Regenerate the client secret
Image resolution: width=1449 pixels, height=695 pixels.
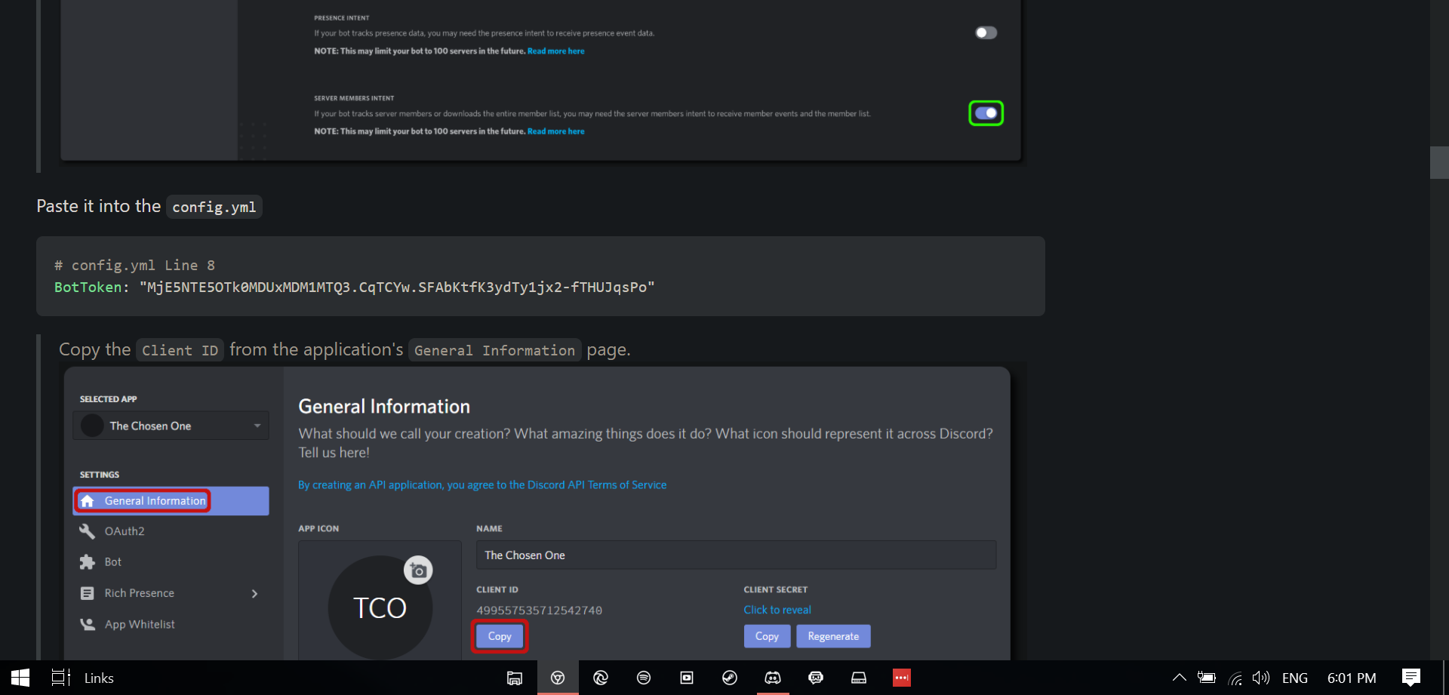point(833,636)
